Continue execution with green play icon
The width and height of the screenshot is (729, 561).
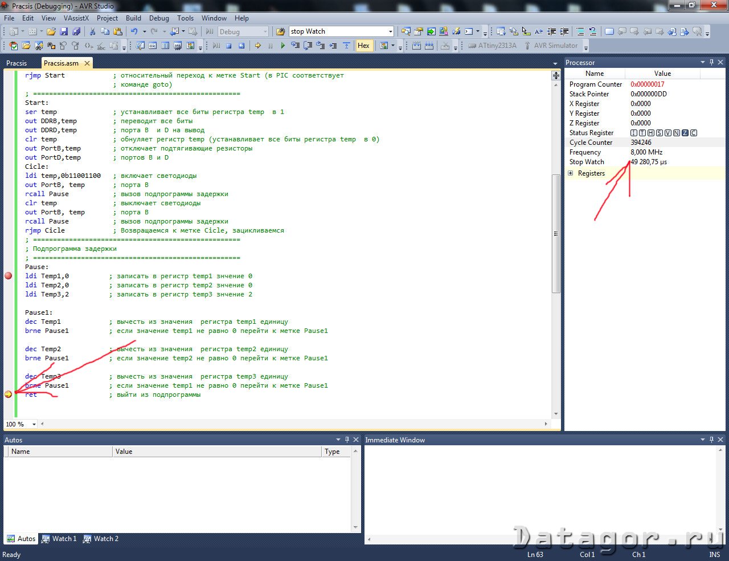click(282, 46)
